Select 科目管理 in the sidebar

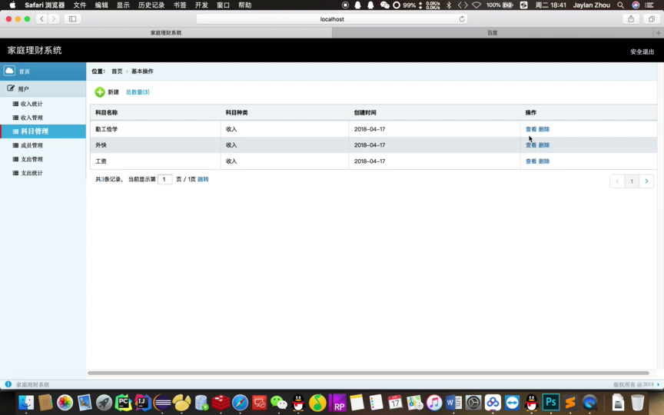point(35,131)
